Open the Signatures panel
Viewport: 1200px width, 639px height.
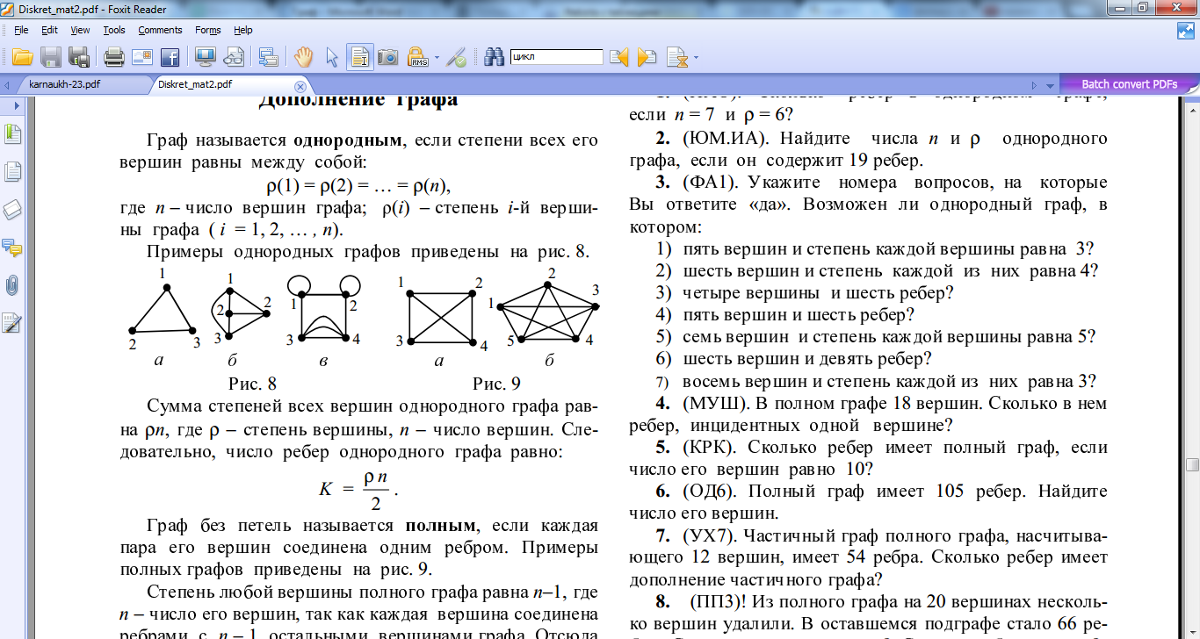(12, 323)
